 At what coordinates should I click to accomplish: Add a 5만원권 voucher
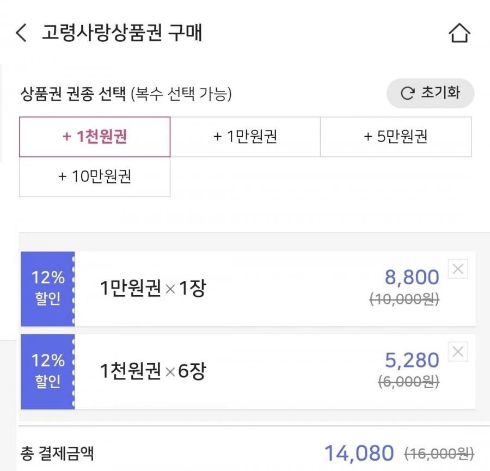point(396,137)
